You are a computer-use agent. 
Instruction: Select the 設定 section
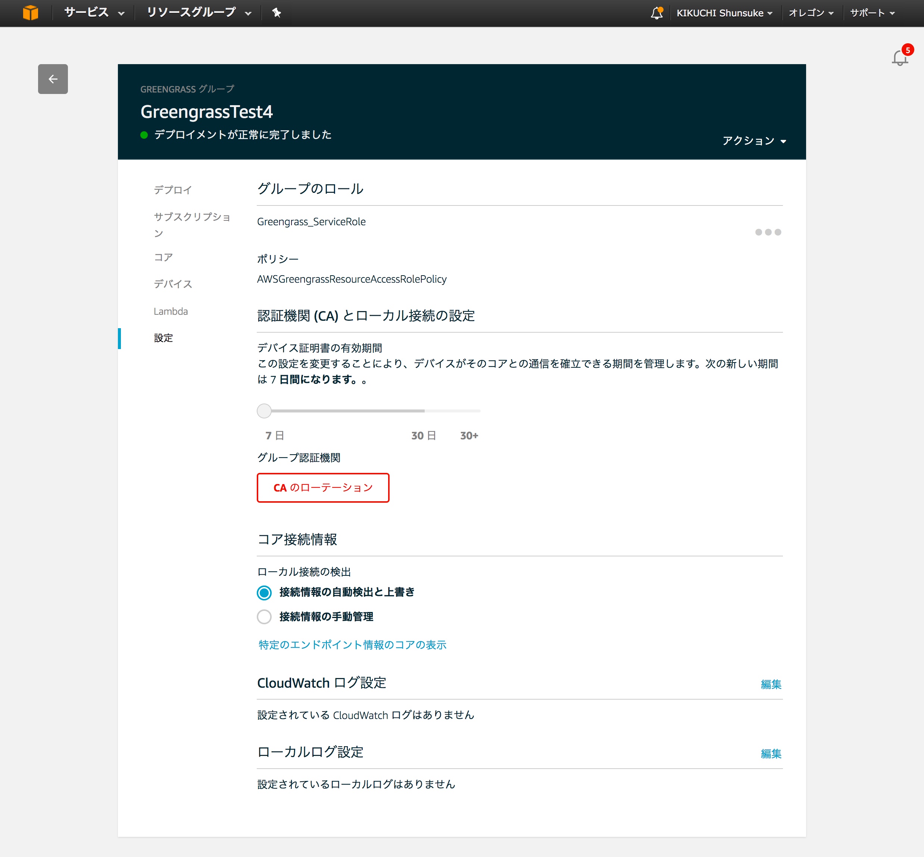(163, 338)
